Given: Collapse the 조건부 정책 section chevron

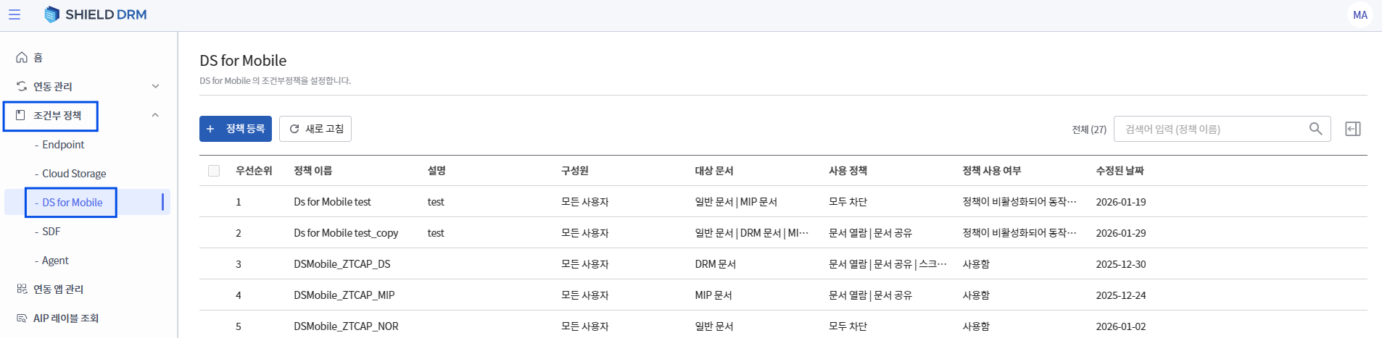Looking at the screenshot, I should (x=155, y=116).
